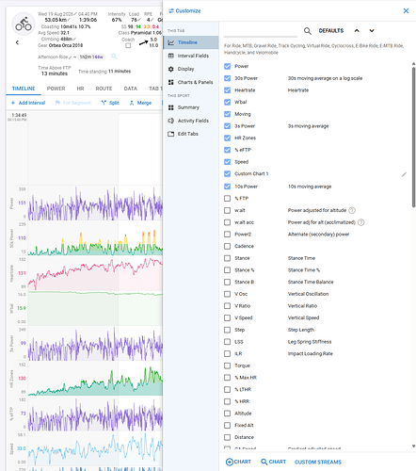
Task: Click the Merge intervals button
Action: click(140, 103)
